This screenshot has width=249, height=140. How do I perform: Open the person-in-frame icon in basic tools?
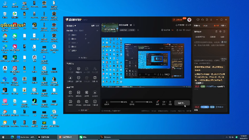[95, 101]
